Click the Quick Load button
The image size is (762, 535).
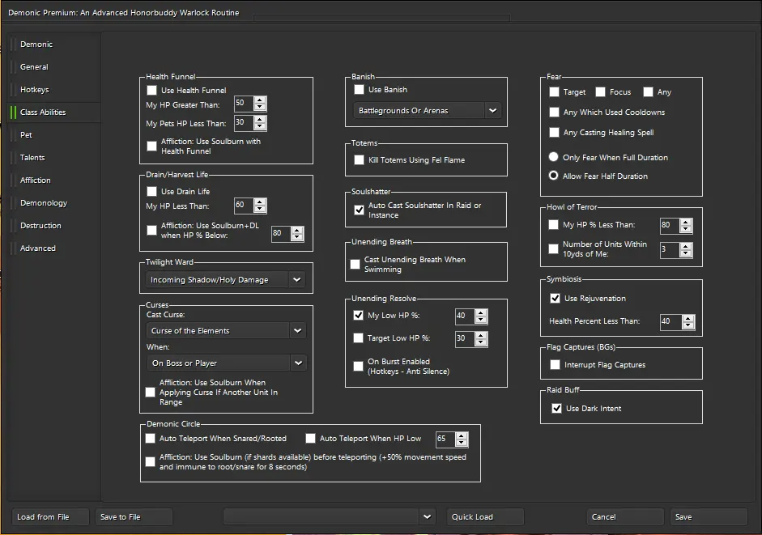pyautogui.click(x=485, y=516)
